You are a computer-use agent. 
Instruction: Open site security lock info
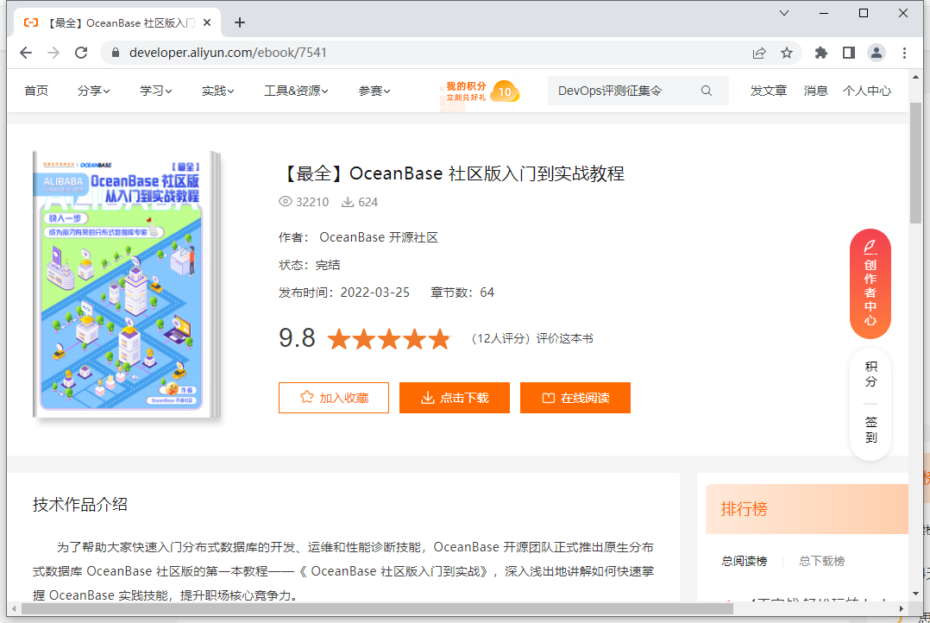coord(116,53)
